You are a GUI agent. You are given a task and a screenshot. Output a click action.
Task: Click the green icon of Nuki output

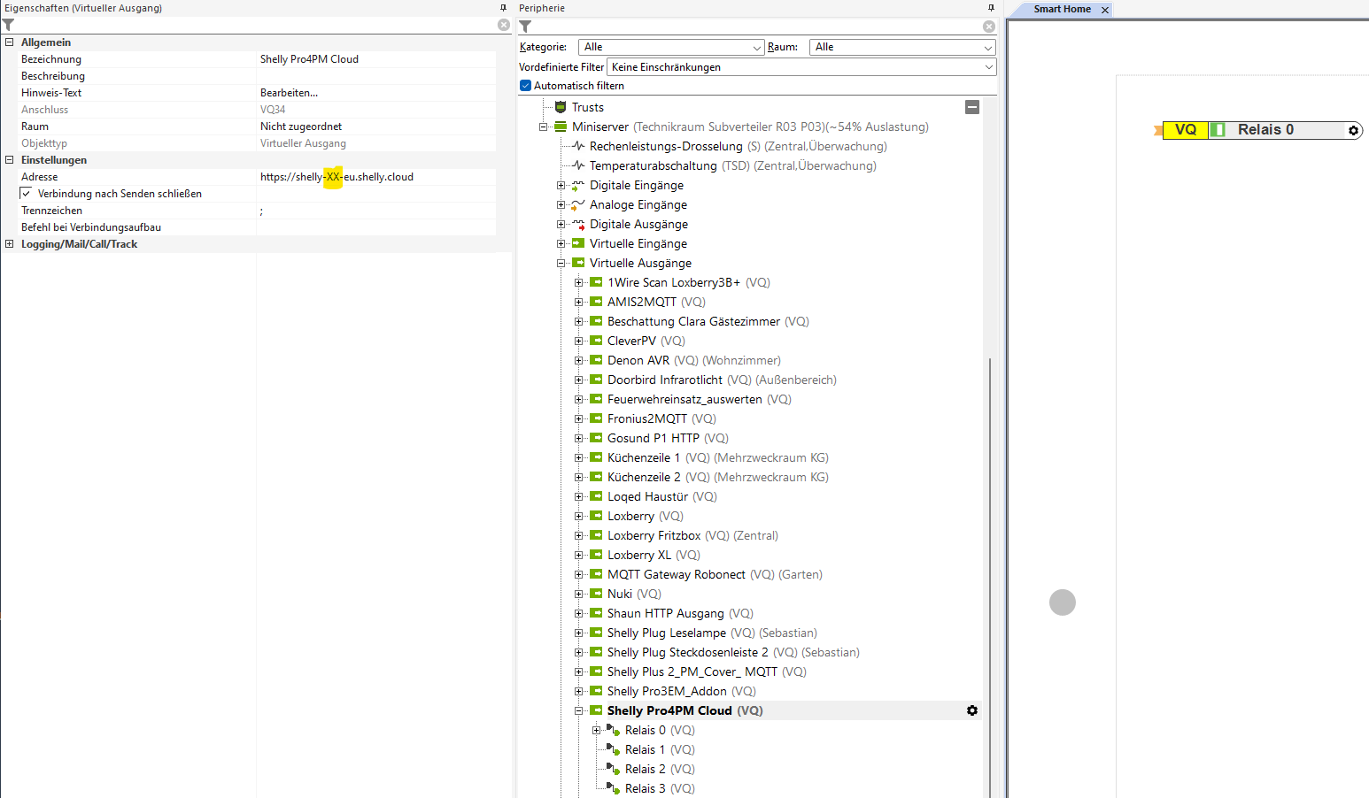(596, 594)
